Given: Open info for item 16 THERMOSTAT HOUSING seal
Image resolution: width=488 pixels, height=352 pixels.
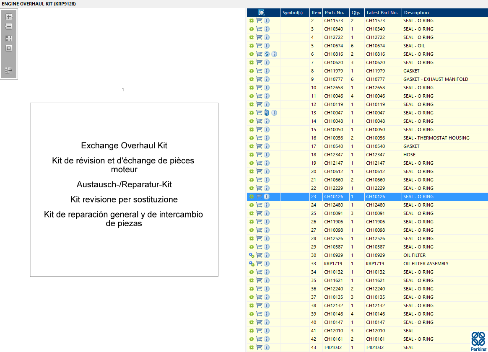Looking at the screenshot, I should pyautogui.click(x=267, y=138).
